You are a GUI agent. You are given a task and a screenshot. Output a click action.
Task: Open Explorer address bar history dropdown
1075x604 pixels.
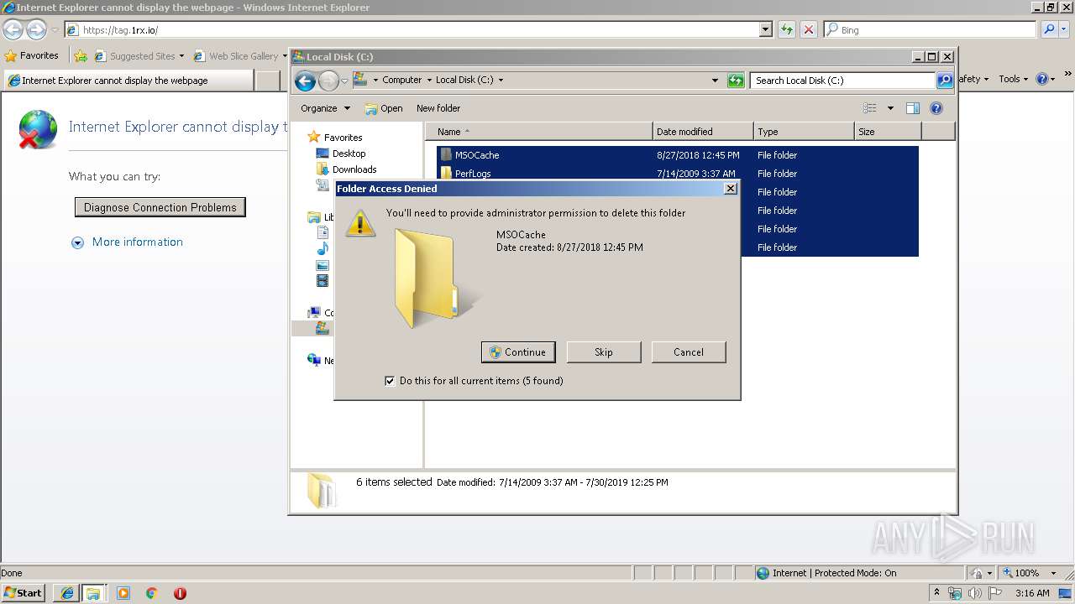pos(715,81)
